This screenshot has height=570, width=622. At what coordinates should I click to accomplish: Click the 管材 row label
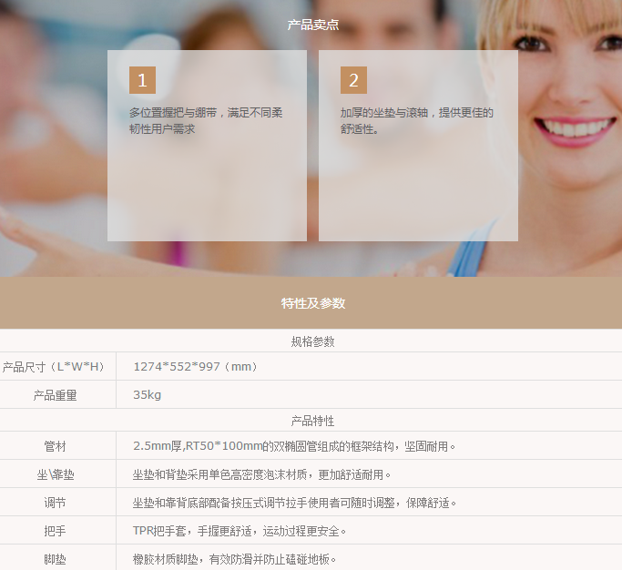pos(55,446)
